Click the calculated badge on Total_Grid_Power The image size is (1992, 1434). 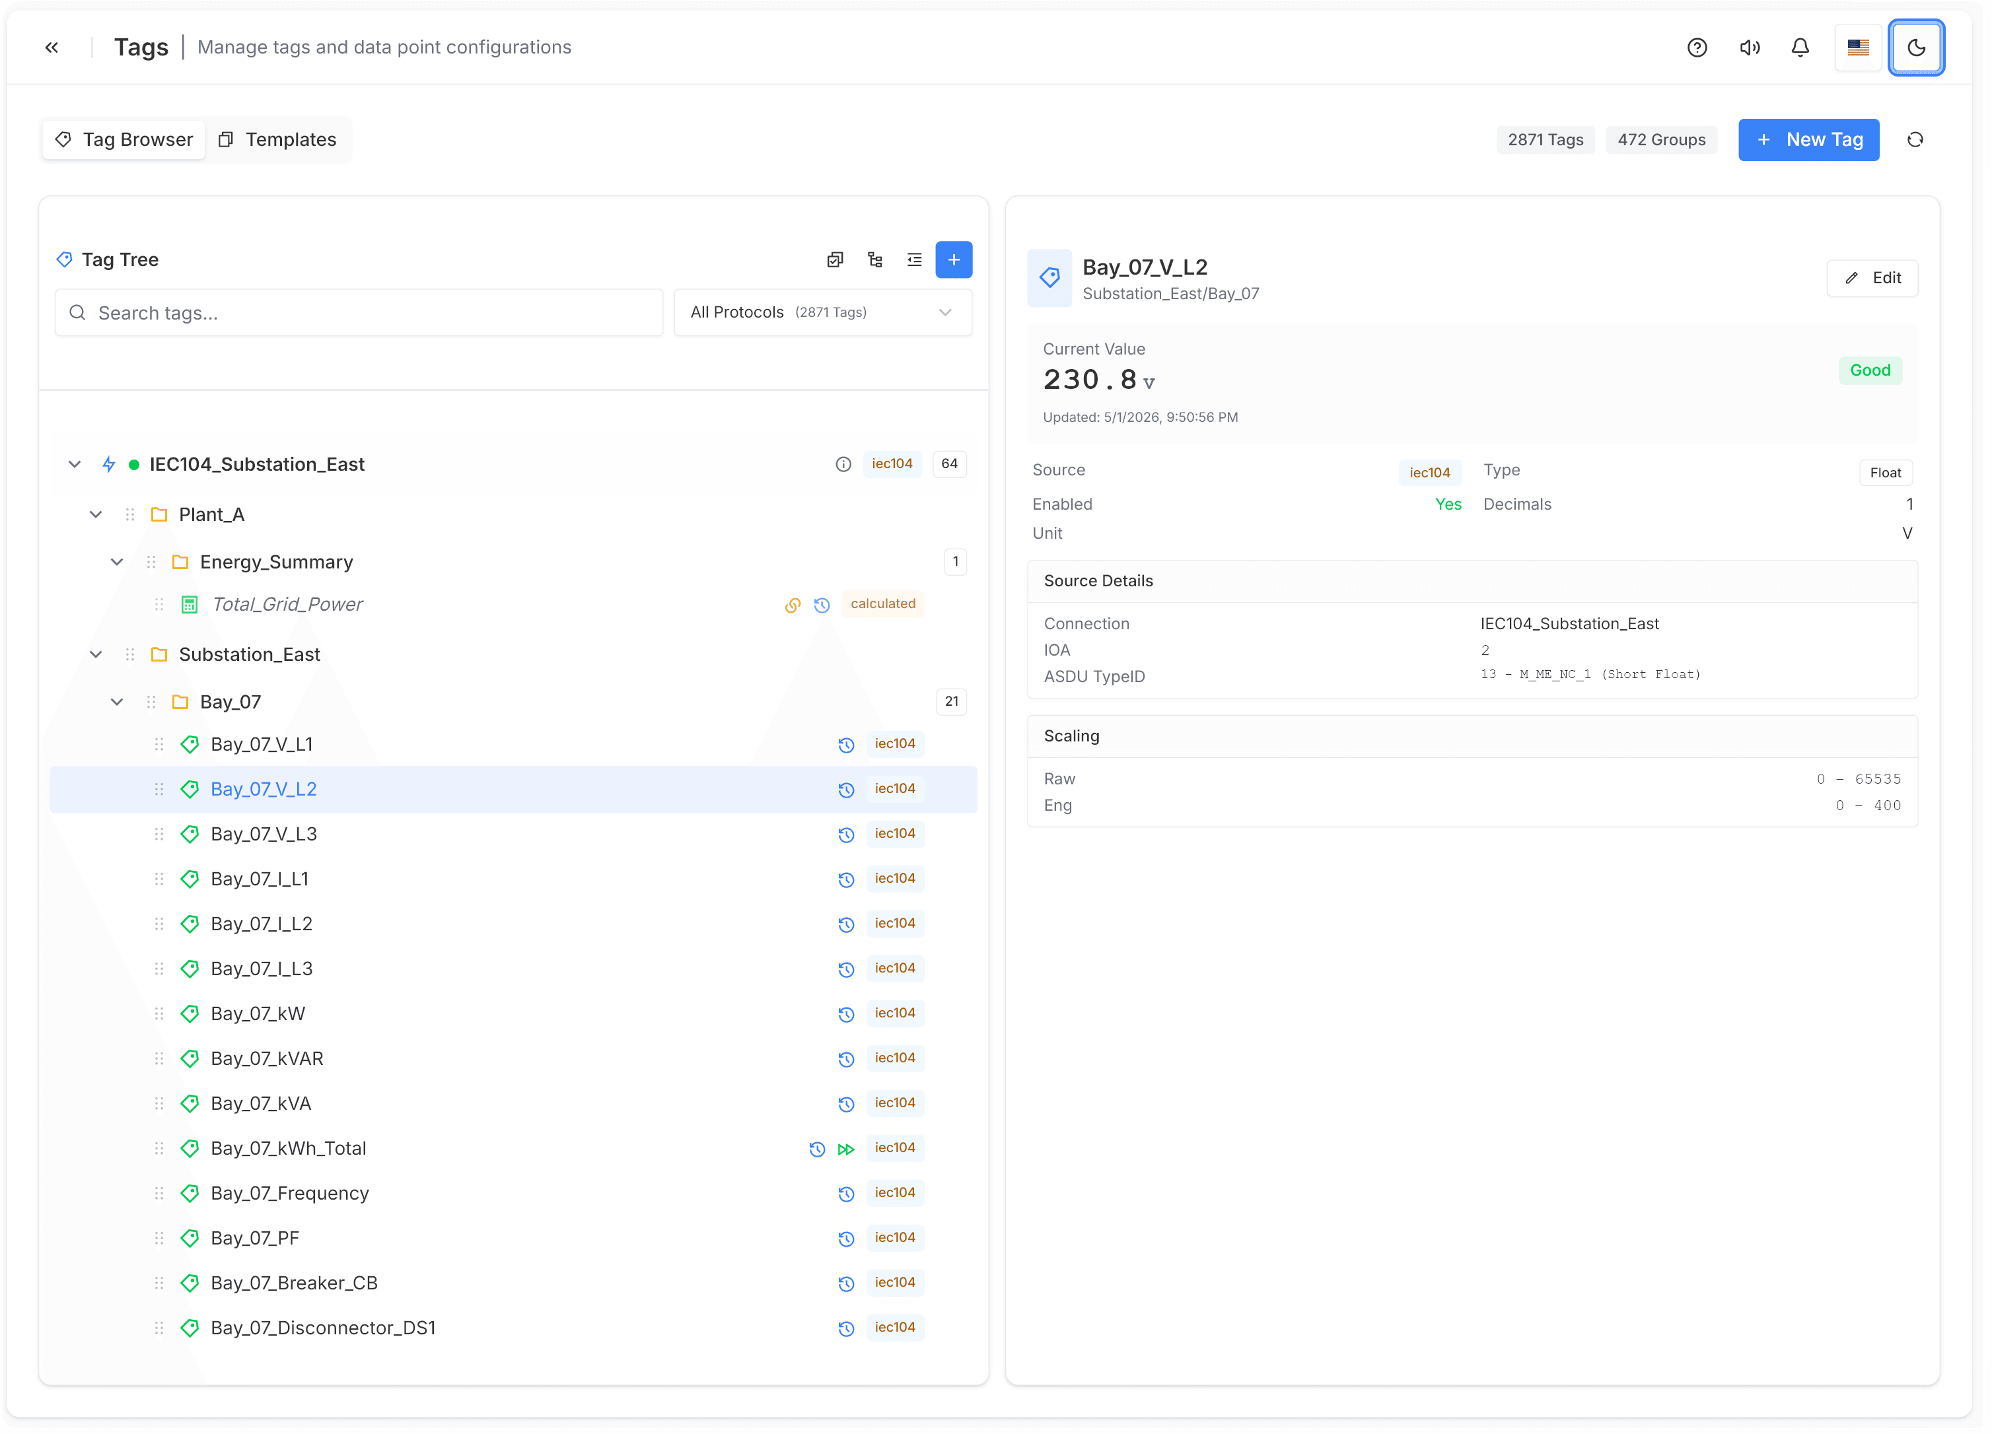click(885, 605)
